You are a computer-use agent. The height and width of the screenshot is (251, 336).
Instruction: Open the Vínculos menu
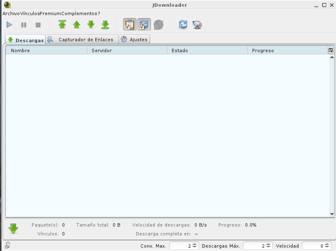30,13
